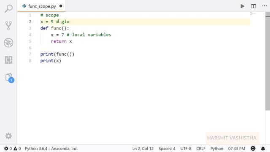This screenshot has width=270, height=152.
Task: Click the 07:43 PM clock in status bar
Action: [237, 149]
